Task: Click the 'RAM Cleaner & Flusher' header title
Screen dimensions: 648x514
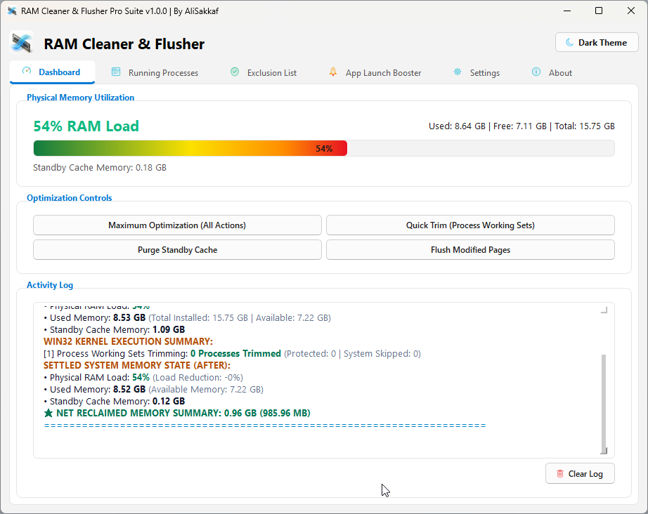Action: (124, 44)
